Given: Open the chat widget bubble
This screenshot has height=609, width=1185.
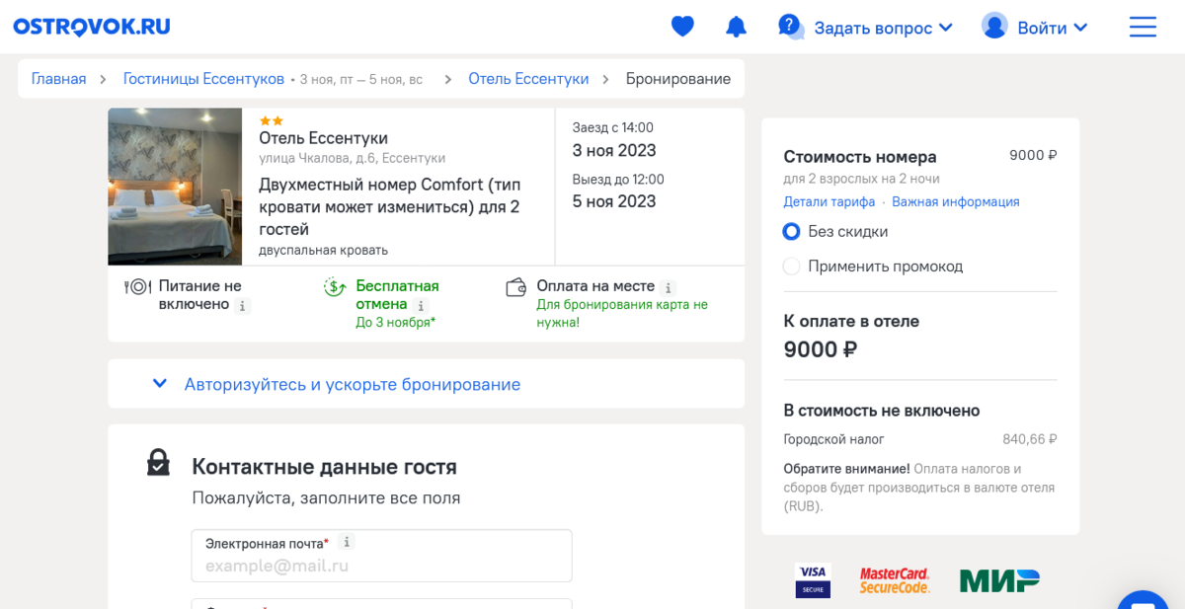Looking at the screenshot, I should (x=1145, y=600).
